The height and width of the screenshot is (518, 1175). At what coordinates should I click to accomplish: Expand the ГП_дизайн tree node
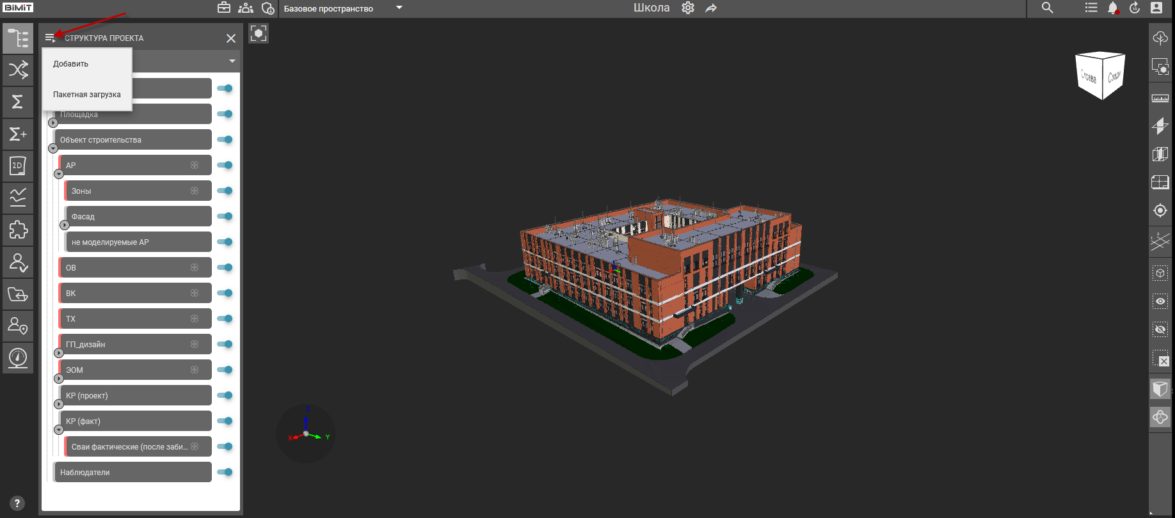coord(59,353)
